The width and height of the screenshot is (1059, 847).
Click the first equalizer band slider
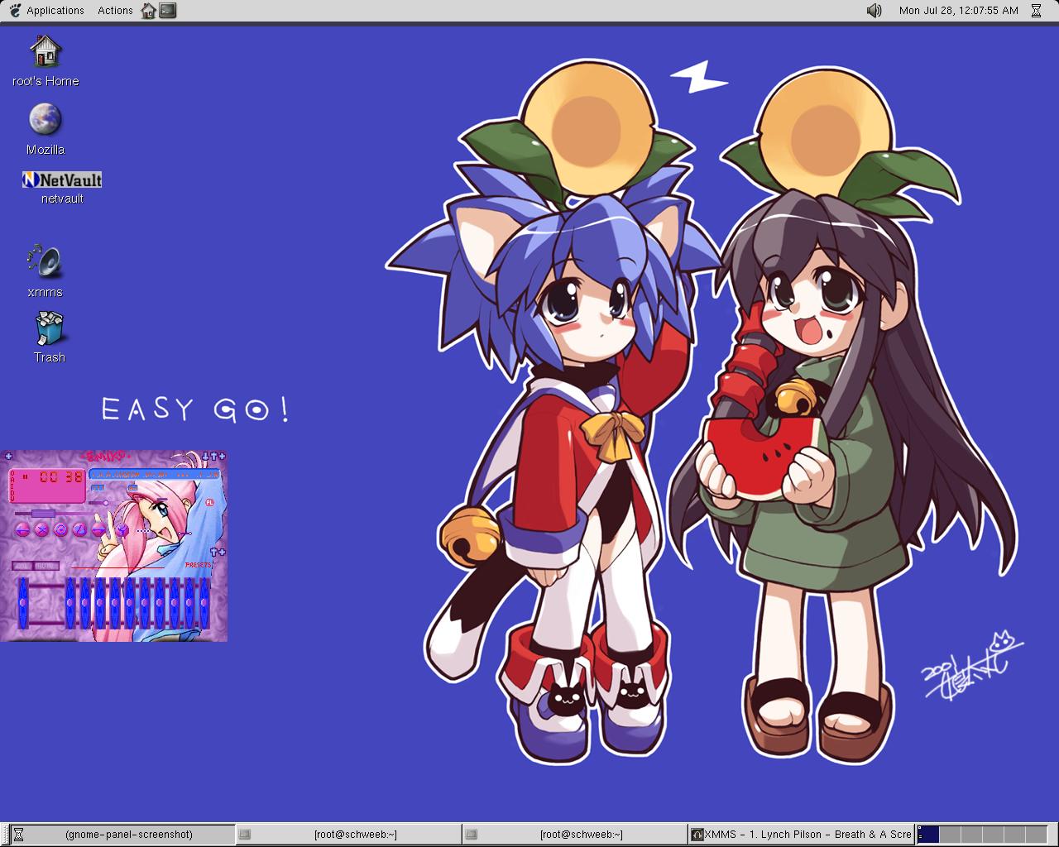point(70,603)
